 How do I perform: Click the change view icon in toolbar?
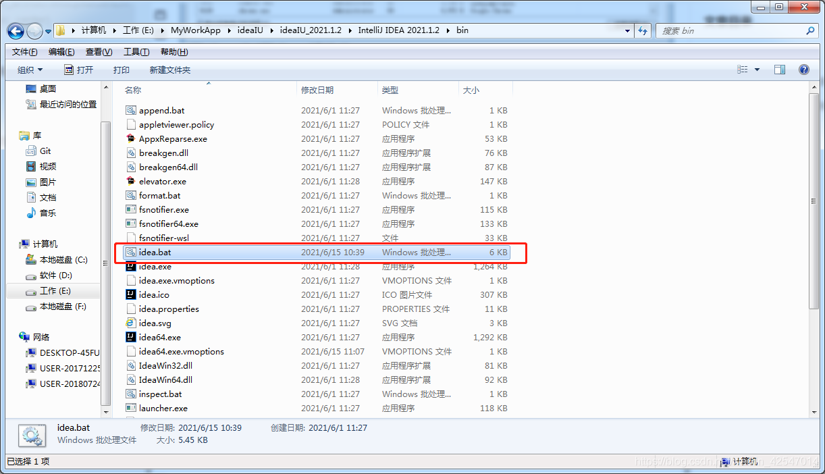[743, 70]
